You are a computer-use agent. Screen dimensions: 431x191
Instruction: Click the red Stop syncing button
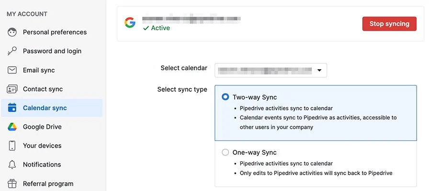(x=389, y=24)
